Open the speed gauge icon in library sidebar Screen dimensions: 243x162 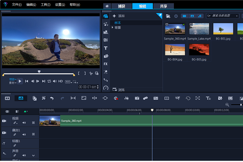[106, 88]
